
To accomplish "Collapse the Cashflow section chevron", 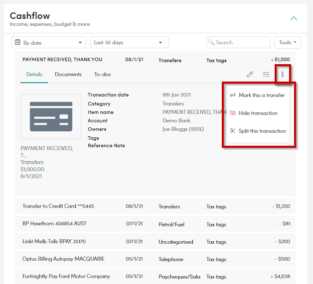I will pos(294,18).
